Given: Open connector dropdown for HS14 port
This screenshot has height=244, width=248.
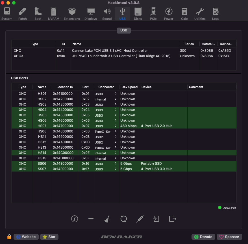Looking at the screenshot, I should pyautogui.click(x=116, y=153).
